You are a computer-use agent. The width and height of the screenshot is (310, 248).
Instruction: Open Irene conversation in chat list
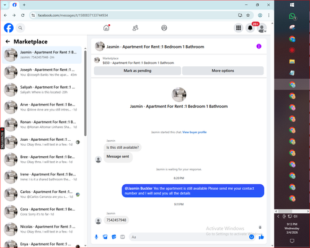pos(42,177)
